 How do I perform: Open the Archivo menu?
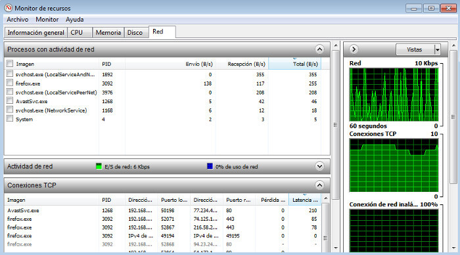tap(18, 20)
